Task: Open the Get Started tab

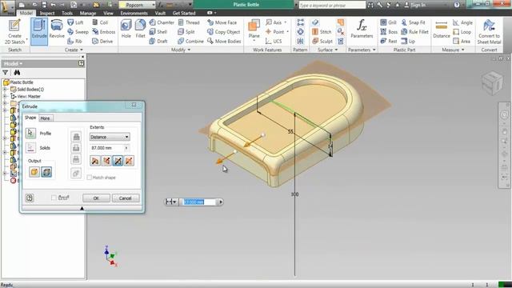Action: click(x=184, y=13)
